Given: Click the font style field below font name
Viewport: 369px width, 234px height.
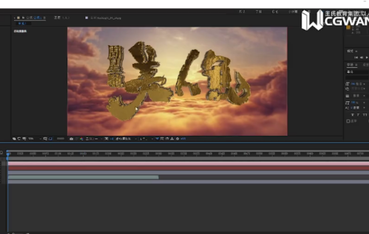Looking at the screenshot, I should [357, 78].
